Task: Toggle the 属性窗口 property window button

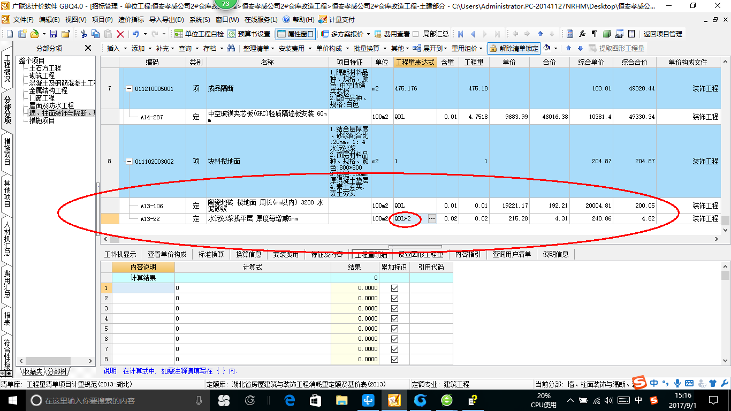Action: [x=295, y=34]
